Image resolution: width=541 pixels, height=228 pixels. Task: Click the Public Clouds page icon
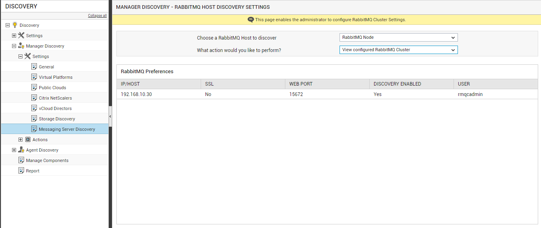34,87
